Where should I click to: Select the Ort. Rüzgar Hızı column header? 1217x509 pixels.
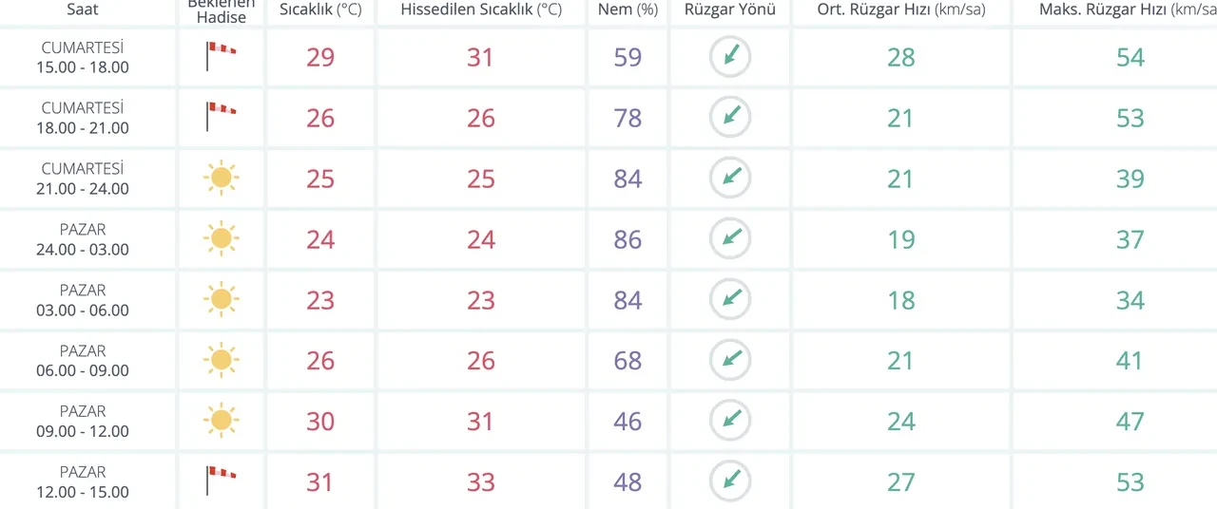(900, 10)
